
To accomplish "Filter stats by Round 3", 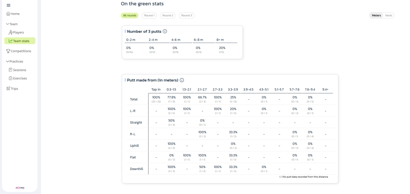I will click(186, 16).
